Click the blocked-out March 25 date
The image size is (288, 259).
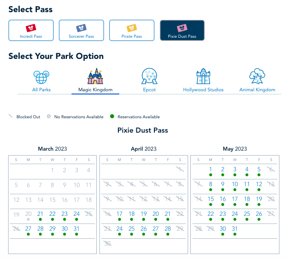click(x=89, y=214)
